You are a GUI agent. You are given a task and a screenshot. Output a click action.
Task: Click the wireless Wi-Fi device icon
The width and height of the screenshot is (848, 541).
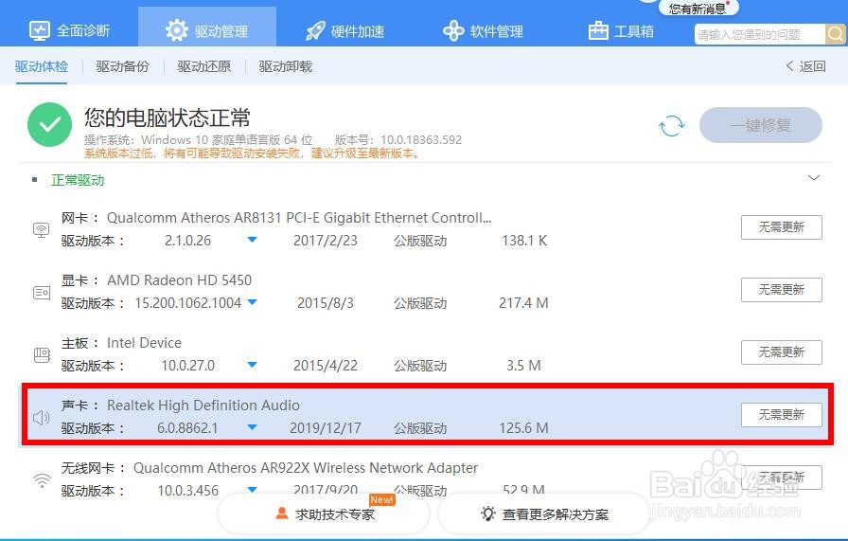[41, 479]
